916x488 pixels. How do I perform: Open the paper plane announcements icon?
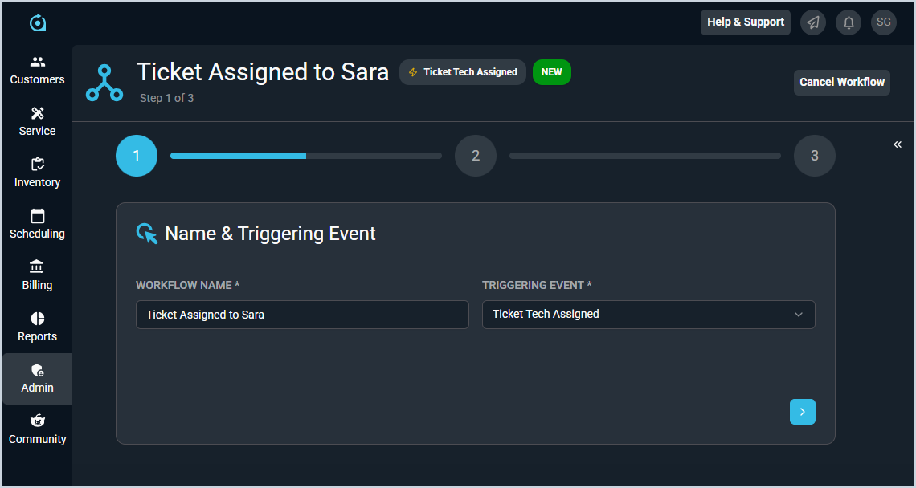814,22
